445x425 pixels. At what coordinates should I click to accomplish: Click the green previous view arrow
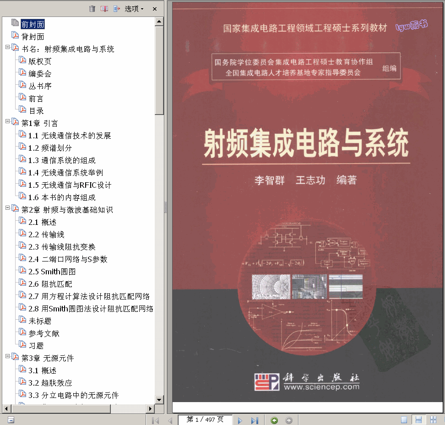point(274,420)
